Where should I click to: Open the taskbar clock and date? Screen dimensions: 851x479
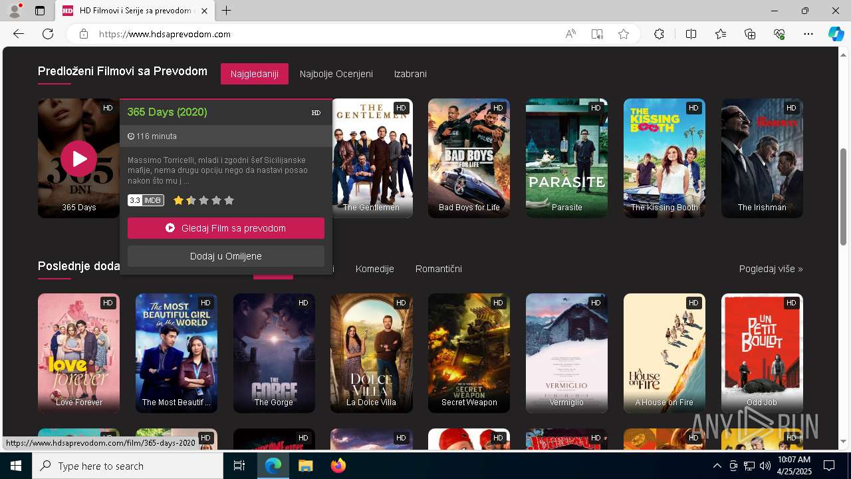[x=794, y=466]
